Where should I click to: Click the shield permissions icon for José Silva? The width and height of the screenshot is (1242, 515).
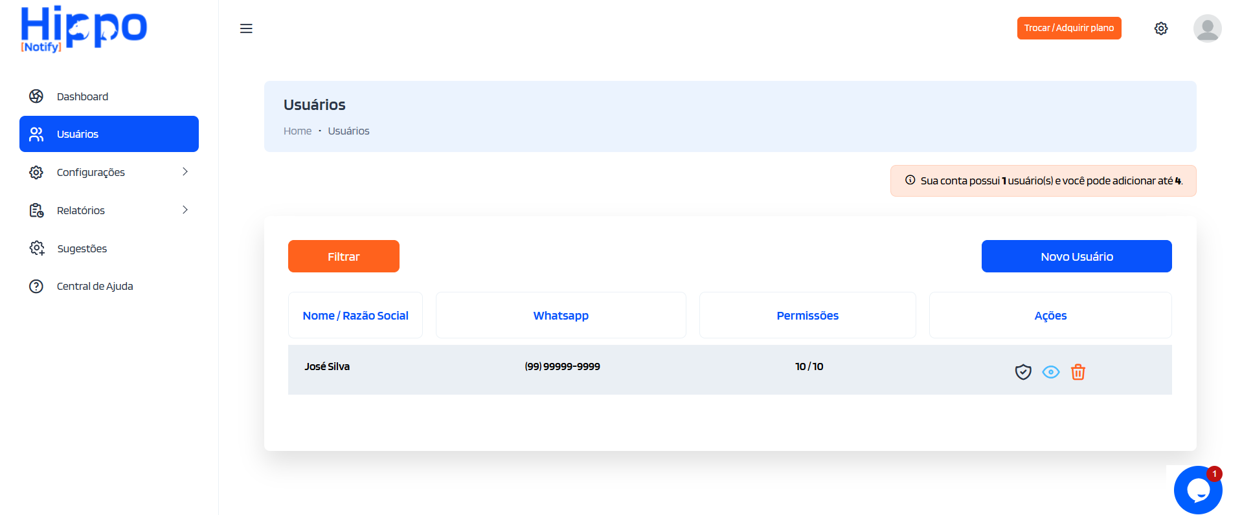coord(1022,372)
